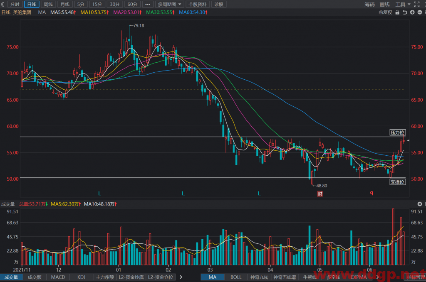Click the unlock padlock icon near 前复权
The image size is (426, 282).
(397, 12)
